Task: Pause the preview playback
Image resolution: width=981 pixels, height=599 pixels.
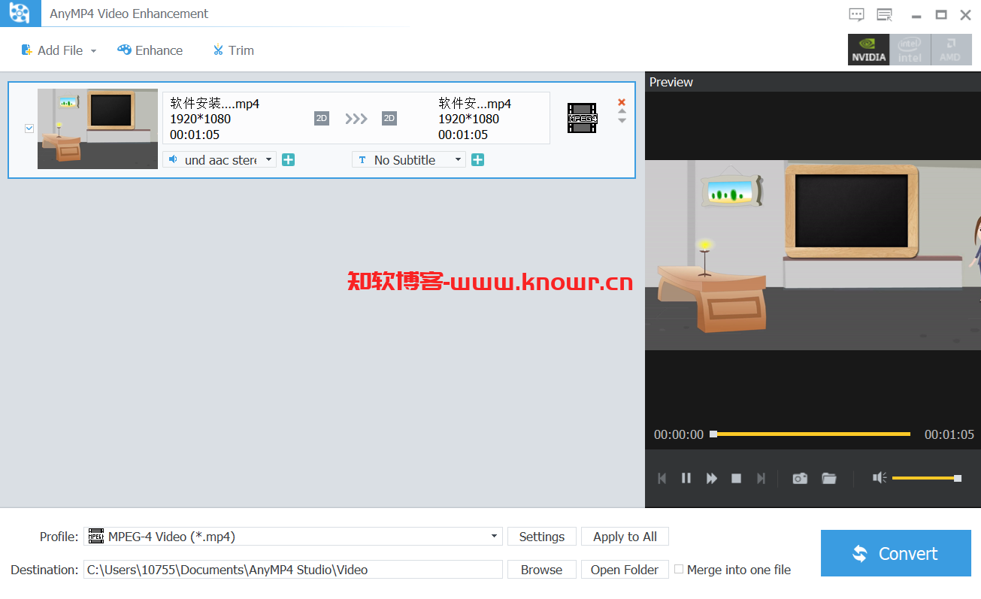Action: tap(686, 478)
